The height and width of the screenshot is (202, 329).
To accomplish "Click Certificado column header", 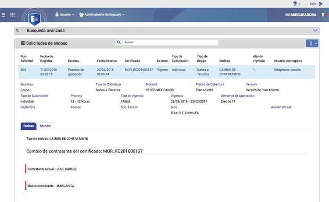I will click(x=132, y=61).
